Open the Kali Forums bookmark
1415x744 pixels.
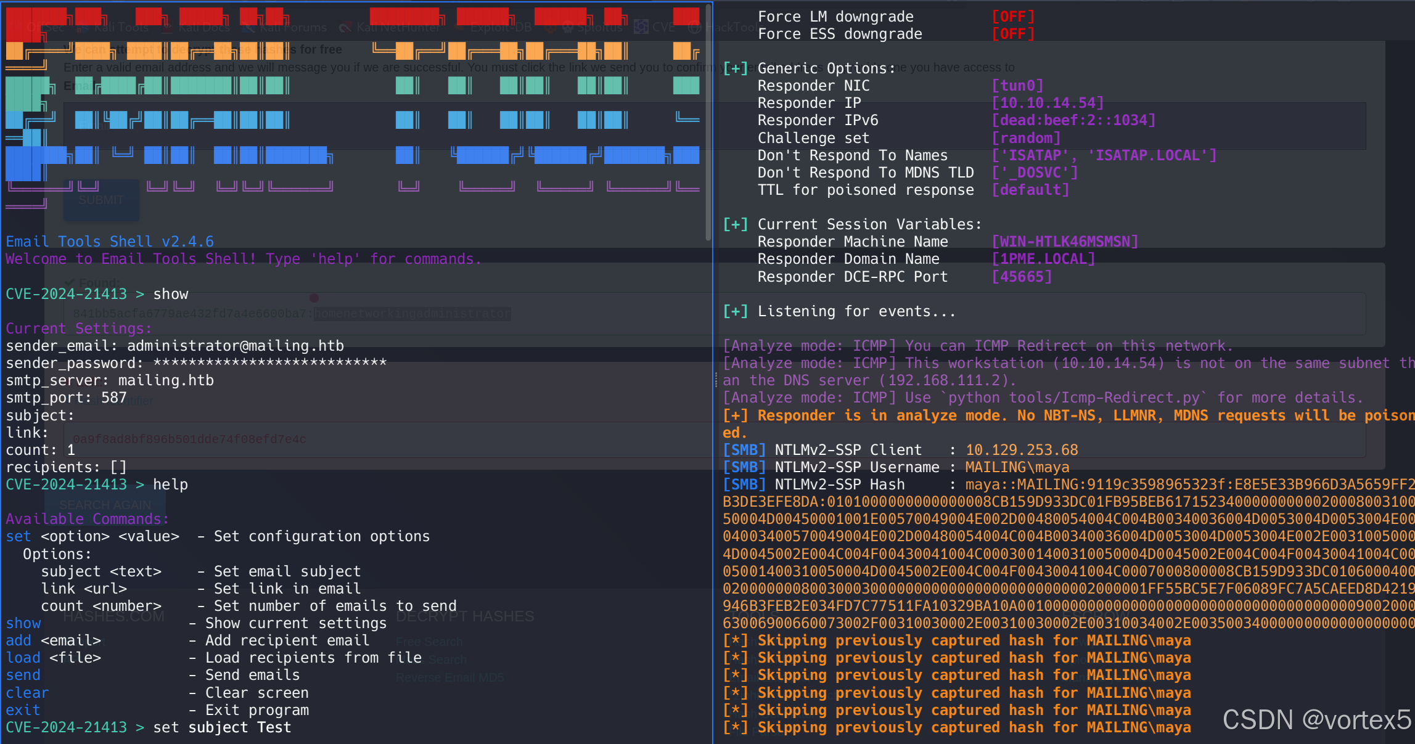293,27
